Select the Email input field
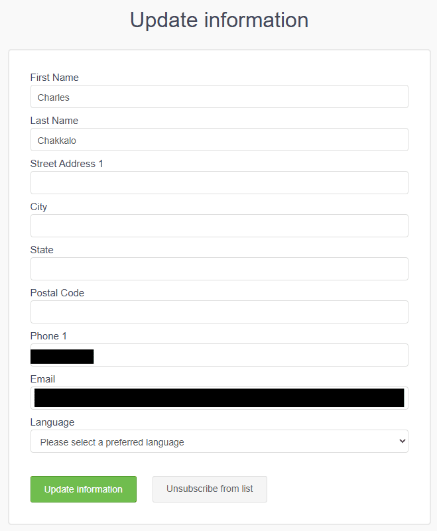Viewport: 437px width, 531px height. coord(219,398)
